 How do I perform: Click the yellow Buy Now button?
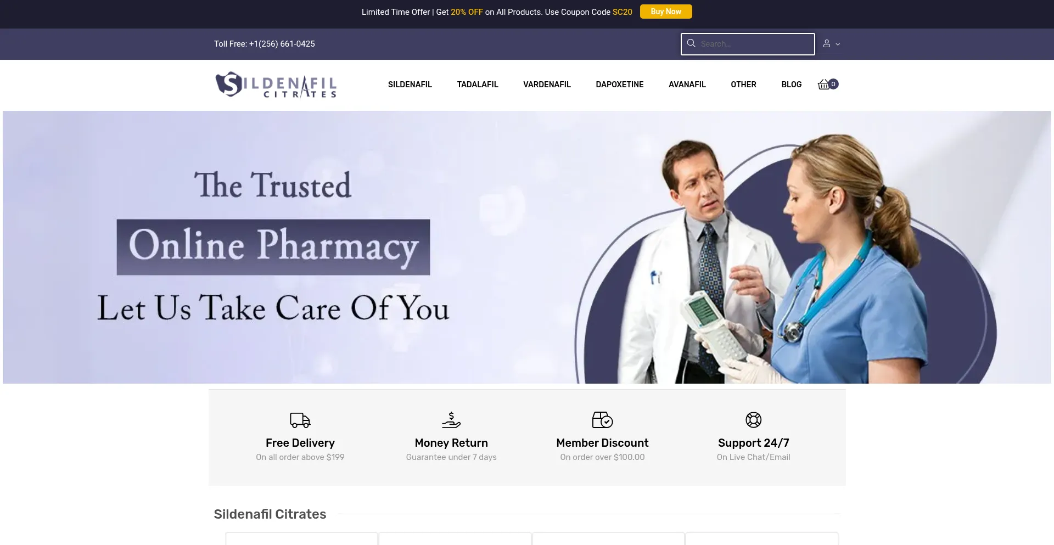(x=666, y=12)
